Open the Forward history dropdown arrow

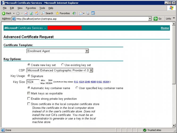[22, 13]
